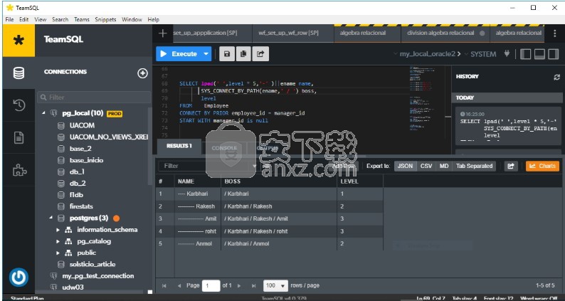Click the connection plug icon
Image resolution: width=565 pixels, height=301 pixels.
[x=507, y=53]
